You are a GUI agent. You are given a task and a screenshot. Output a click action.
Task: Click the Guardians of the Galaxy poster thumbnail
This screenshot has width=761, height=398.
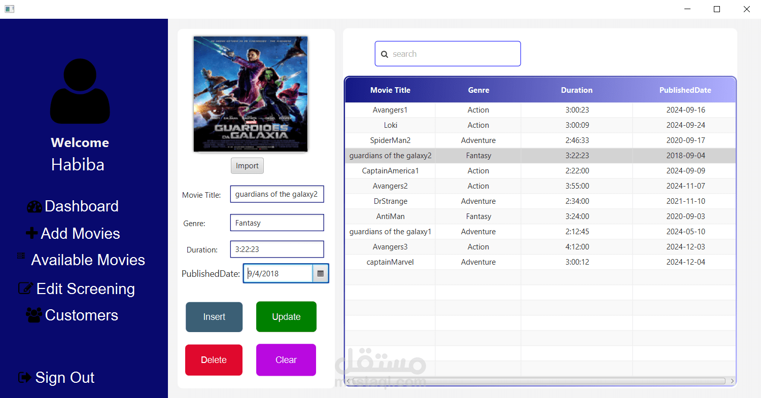pos(250,94)
